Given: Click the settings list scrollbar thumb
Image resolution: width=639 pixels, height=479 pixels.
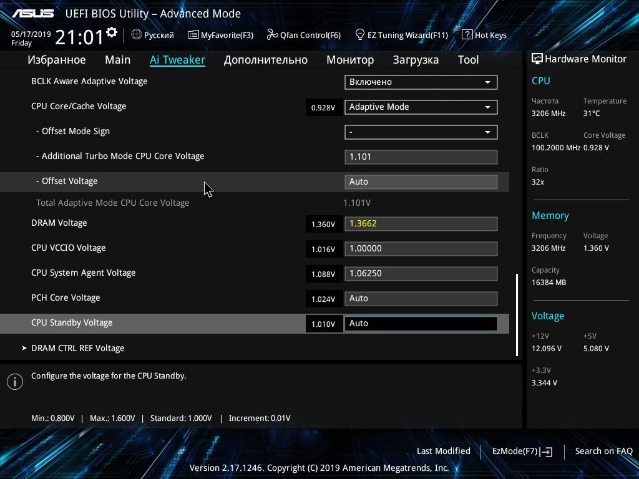Looking at the screenshot, I should pyautogui.click(x=517, y=314).
